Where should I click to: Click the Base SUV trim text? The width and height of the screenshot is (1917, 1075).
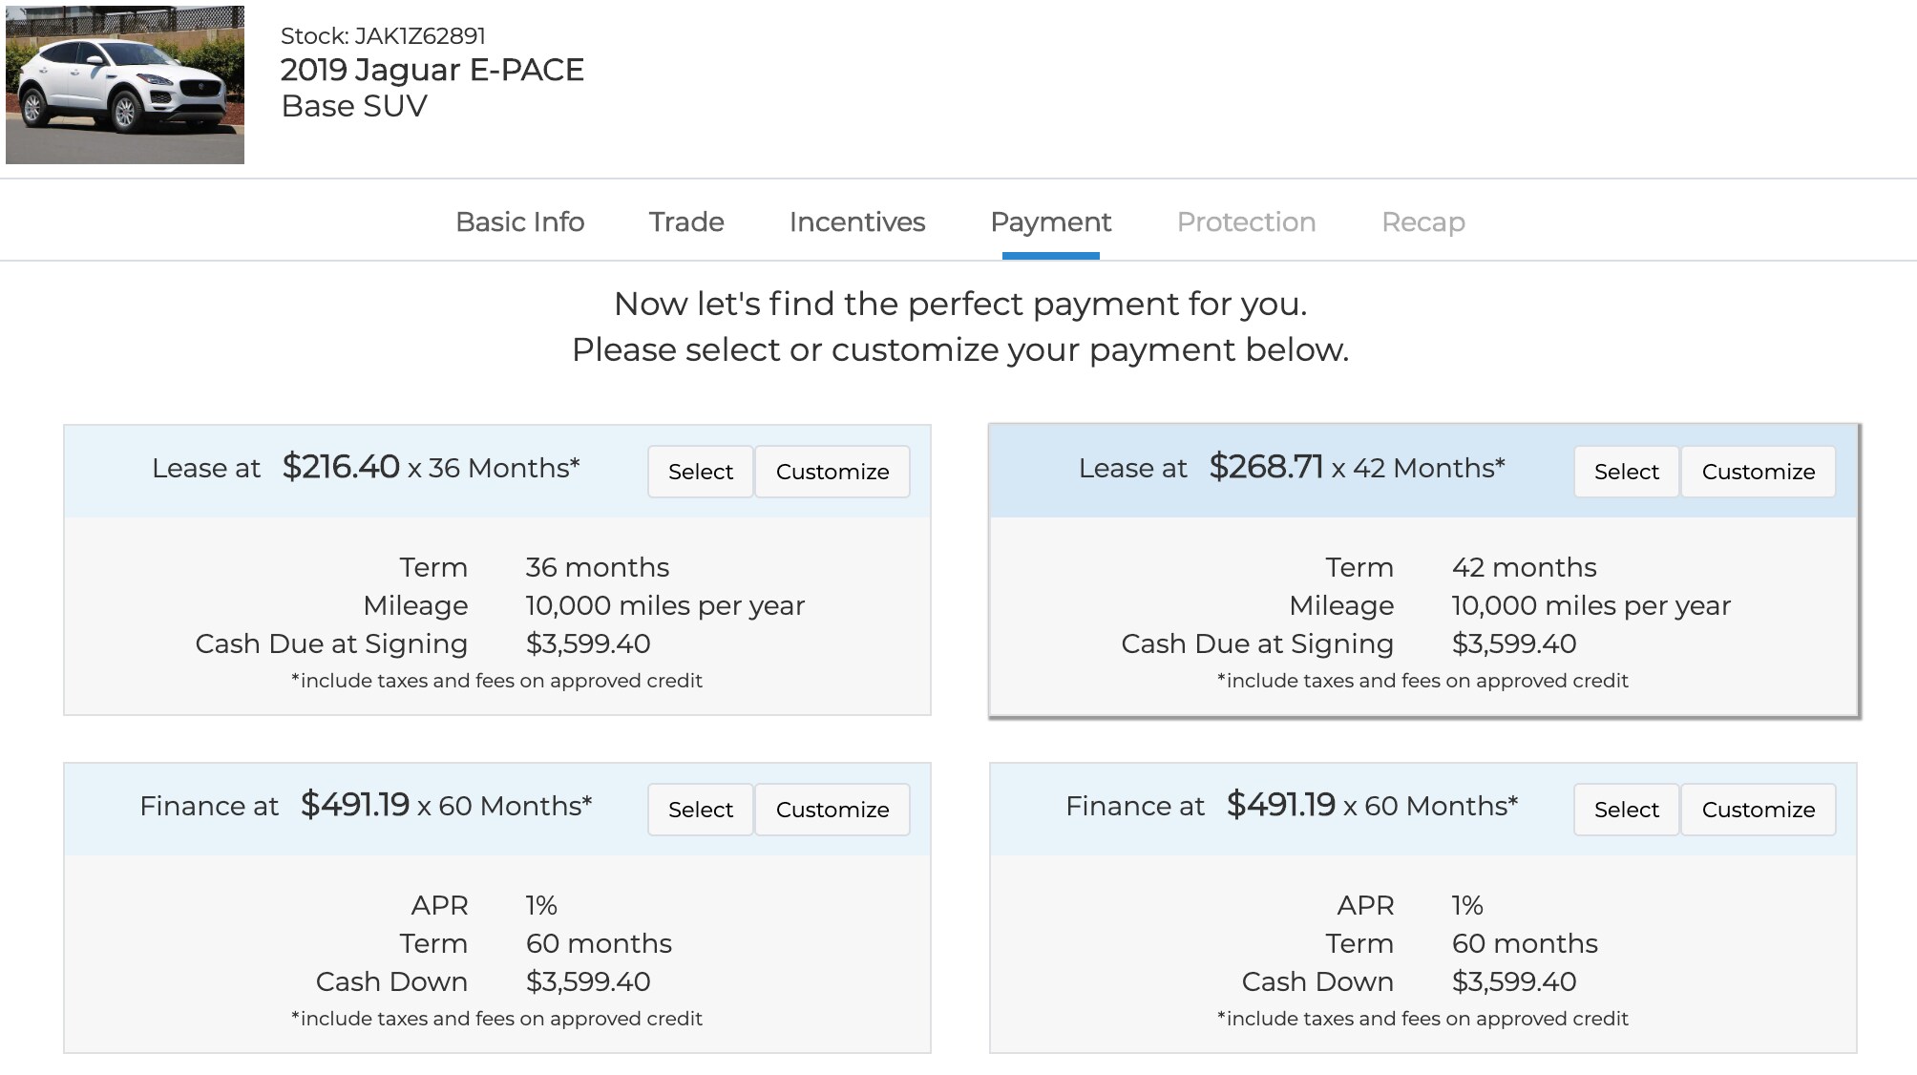click(x=354, y=106)
